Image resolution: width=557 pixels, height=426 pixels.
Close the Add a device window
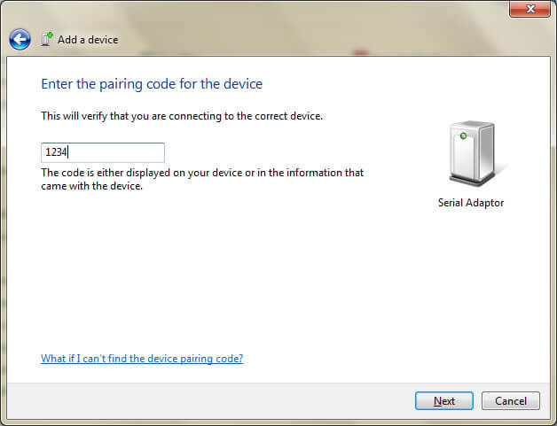(530, 10)
